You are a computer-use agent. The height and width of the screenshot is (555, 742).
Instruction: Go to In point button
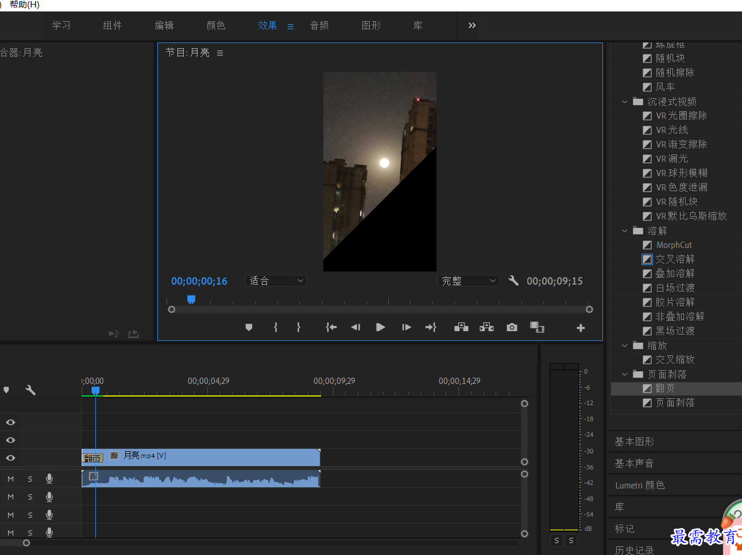click(x=331, y=327)
